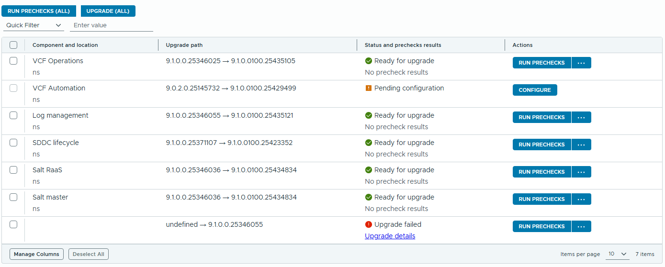665x267 pixels.
Task: Check the checkbox for the undefined upgrade row
Action: coord(13,224)
